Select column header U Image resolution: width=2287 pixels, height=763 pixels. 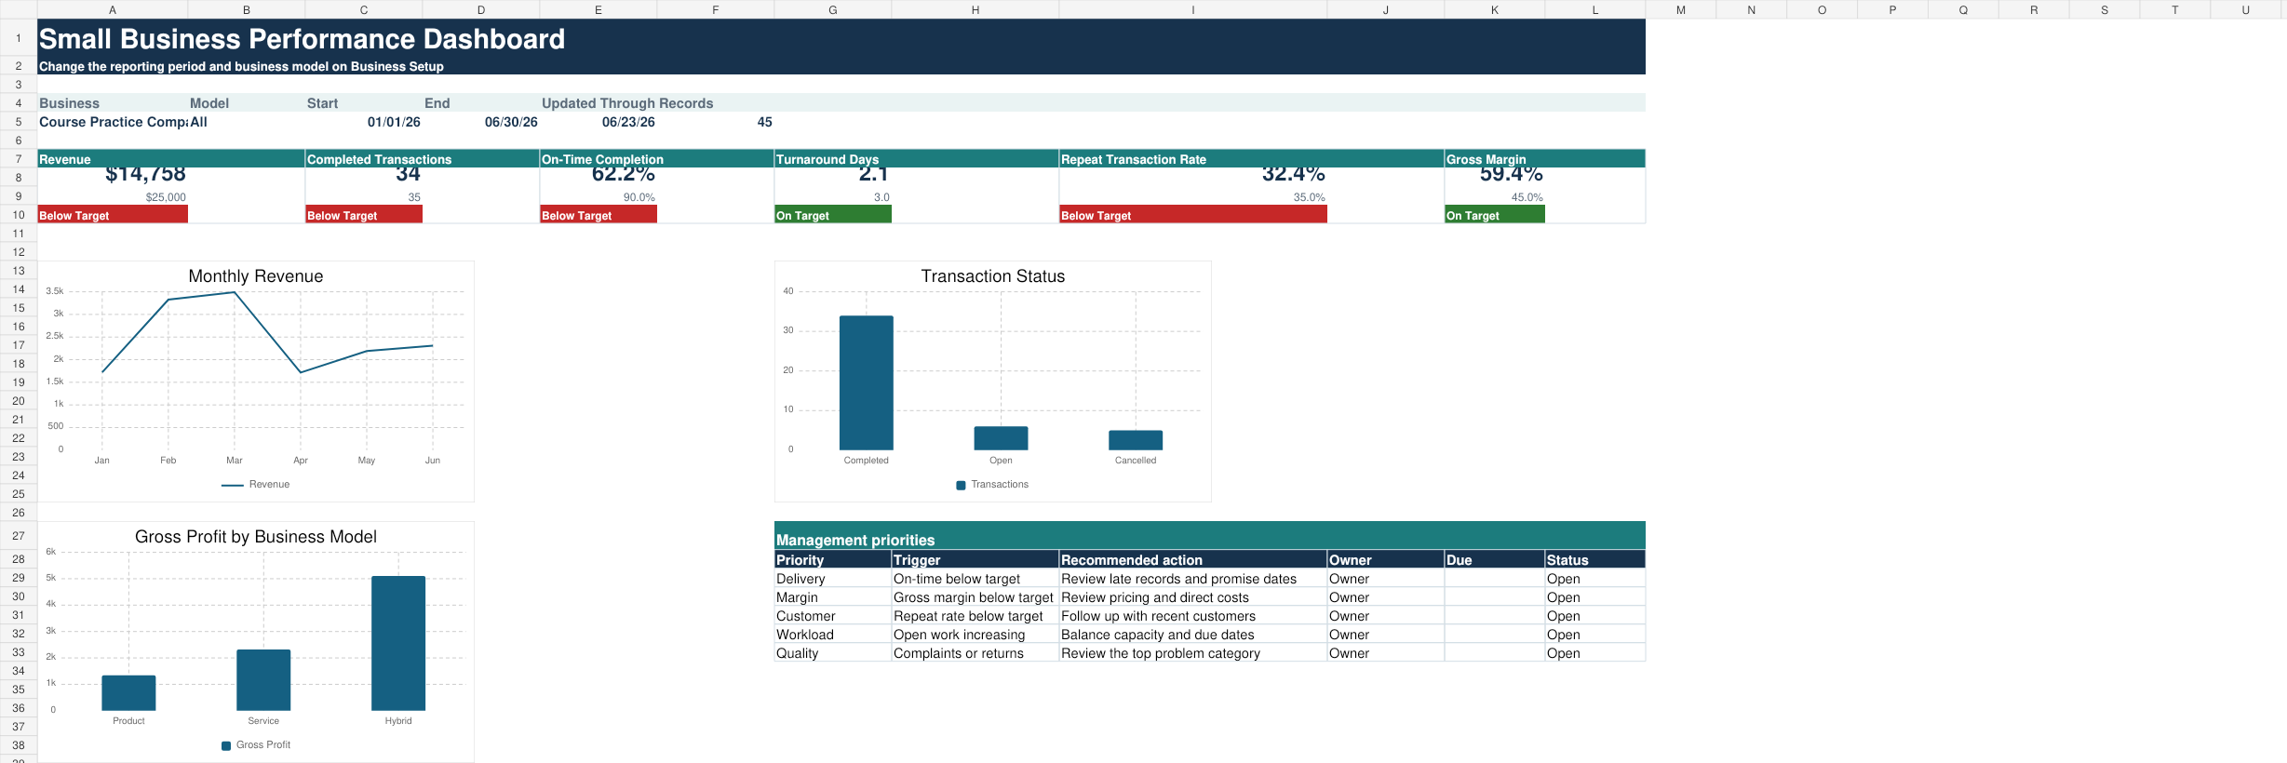(x=2245, y=9)
